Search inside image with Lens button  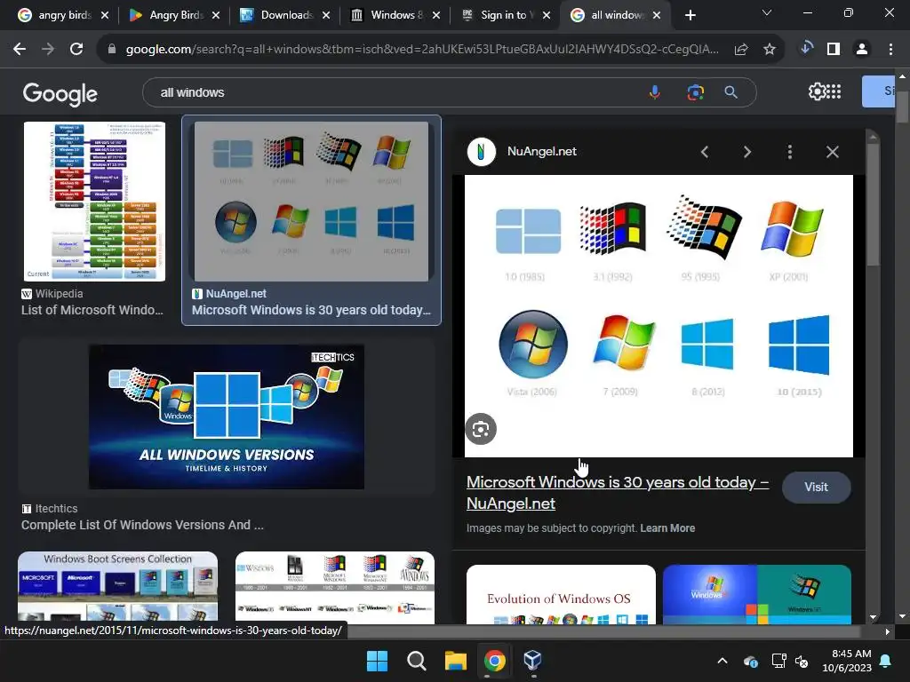(481, 429)
